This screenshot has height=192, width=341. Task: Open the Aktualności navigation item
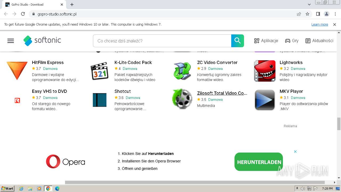point(319,41)
